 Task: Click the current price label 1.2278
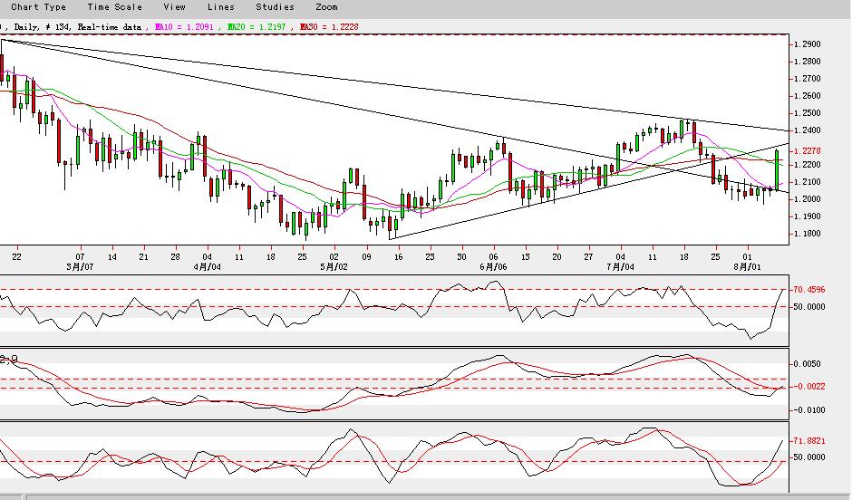coord(811,151)
